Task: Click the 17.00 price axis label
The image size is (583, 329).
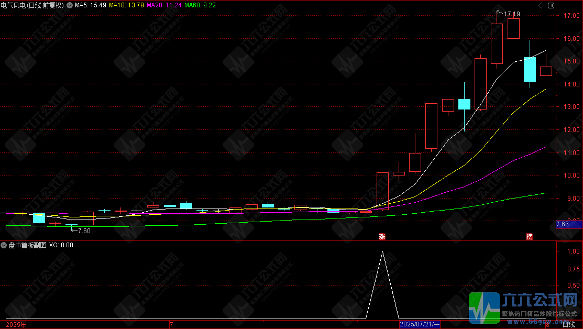Action: coord(571,16)
